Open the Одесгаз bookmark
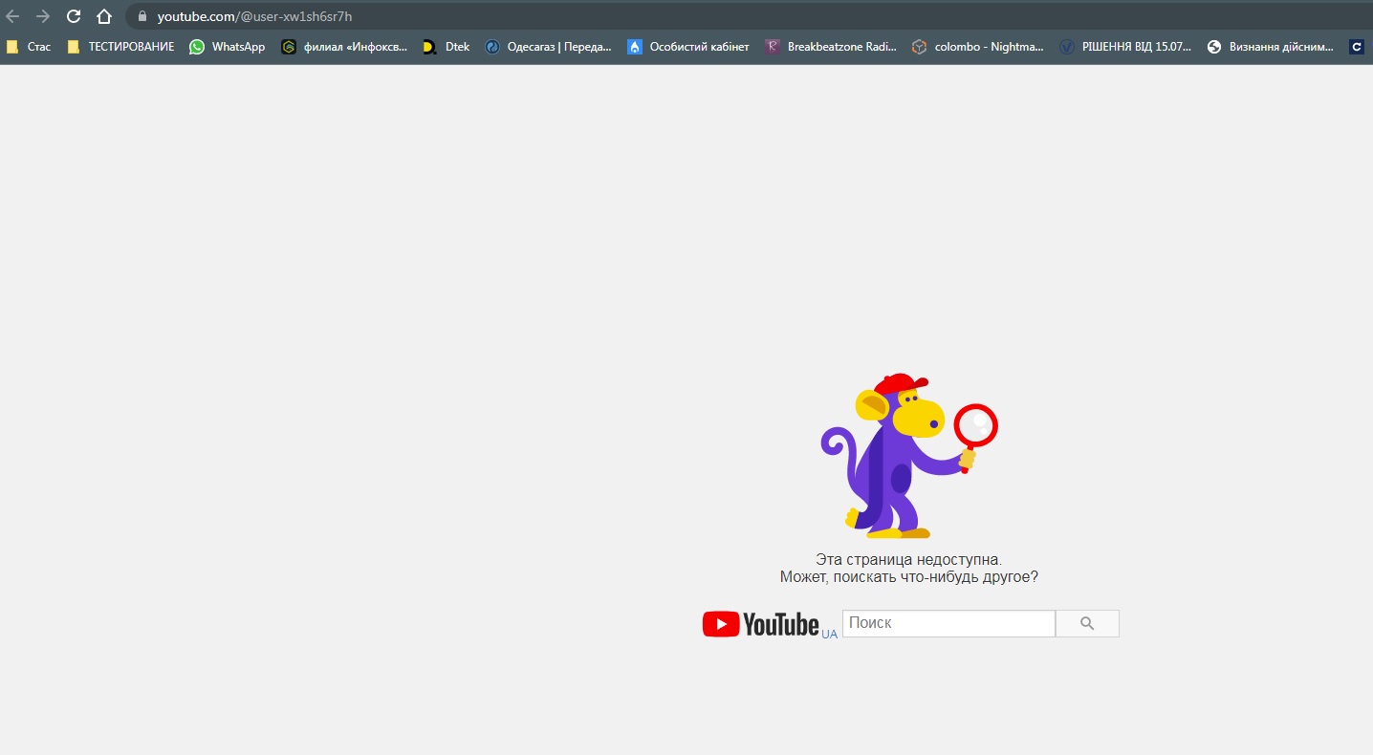This screenshot has height=755, width=1373. tap(548, 47)
